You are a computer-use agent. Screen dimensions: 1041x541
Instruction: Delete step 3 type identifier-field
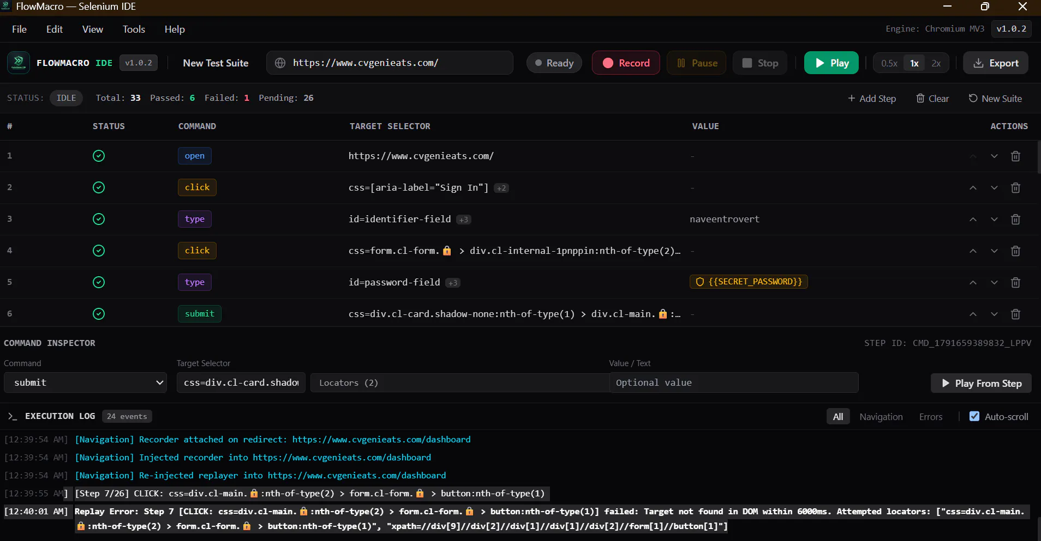click(x=1015, y=220)
